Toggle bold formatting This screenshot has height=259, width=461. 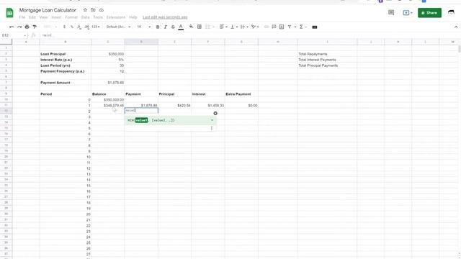[158, 27]
